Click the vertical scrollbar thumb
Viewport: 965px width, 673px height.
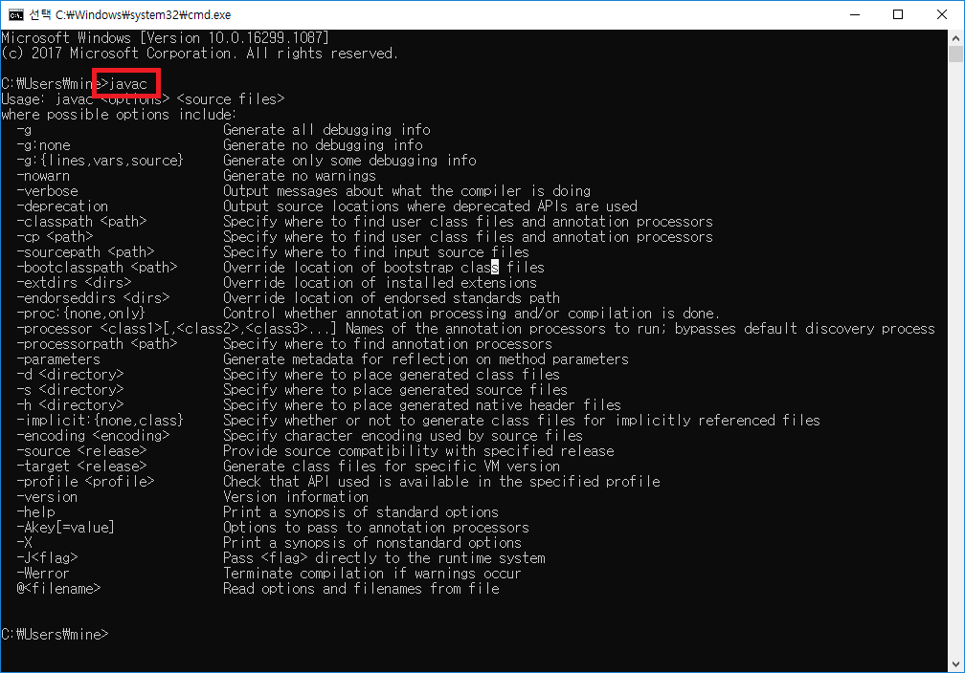click(955, 54)
